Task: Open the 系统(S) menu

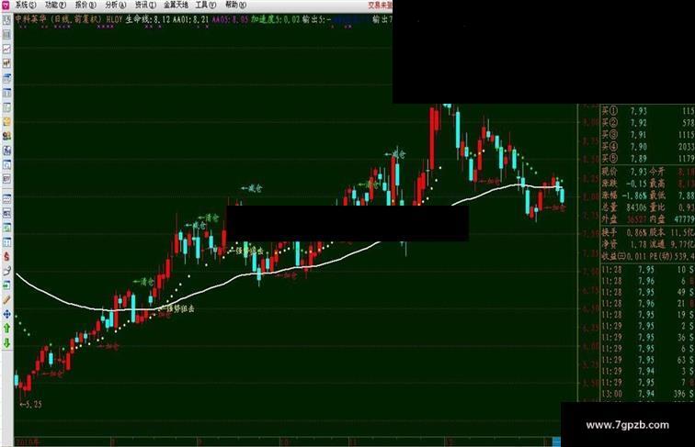Action: pyautogui.click(x=26, y=5)
